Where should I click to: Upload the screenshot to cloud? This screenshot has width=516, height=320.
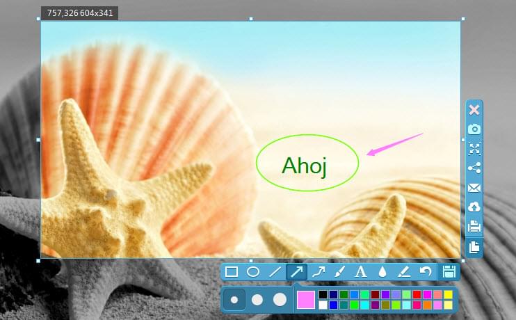tap(474, 207)
